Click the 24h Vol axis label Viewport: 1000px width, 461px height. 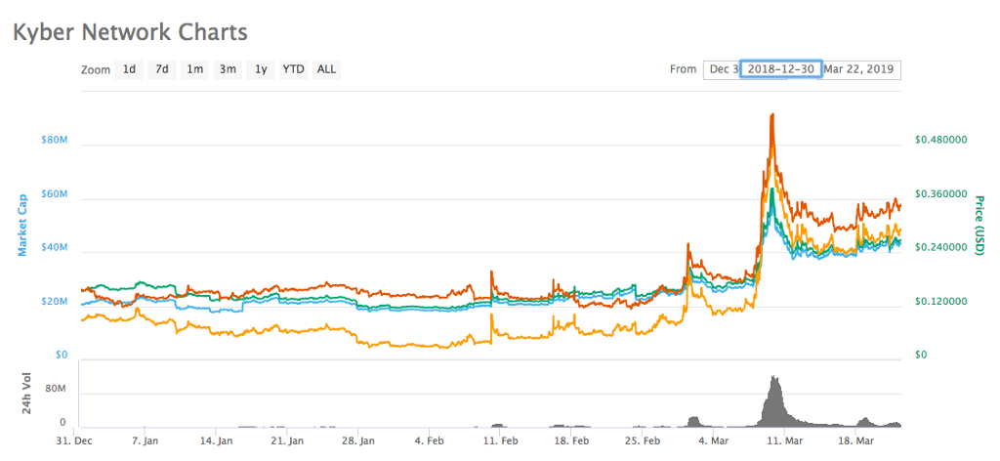(x=27, y=393)
